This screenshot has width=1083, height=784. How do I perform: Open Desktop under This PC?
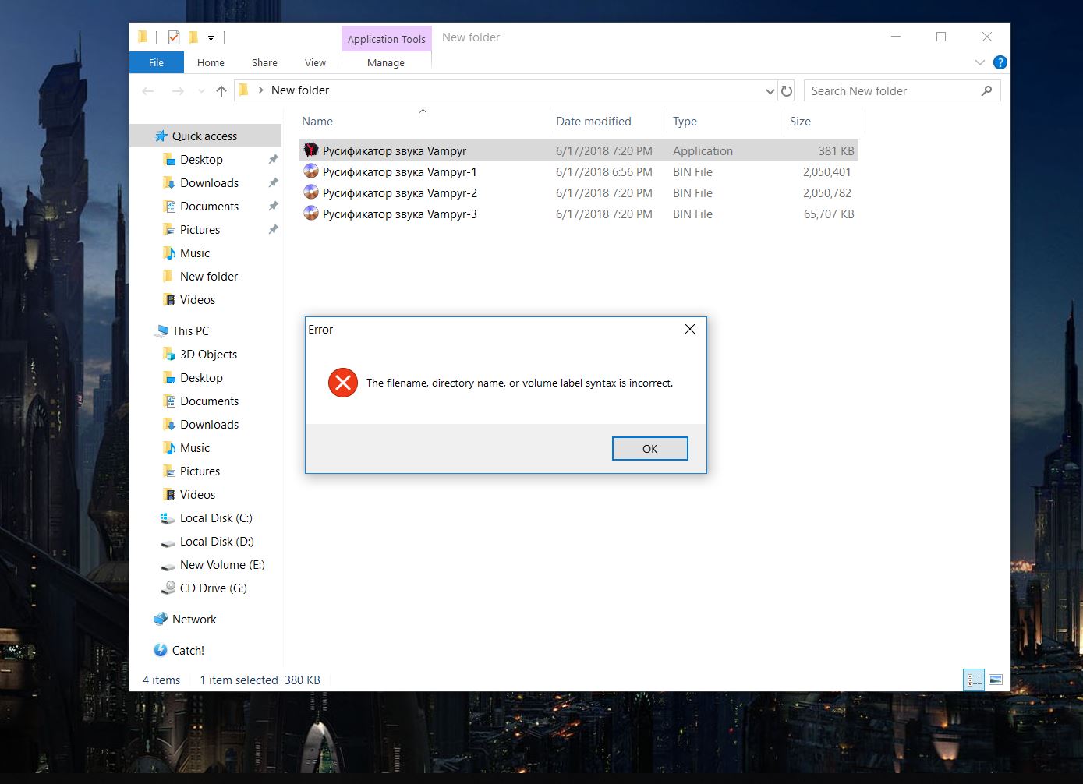click(x=201, y=377)
